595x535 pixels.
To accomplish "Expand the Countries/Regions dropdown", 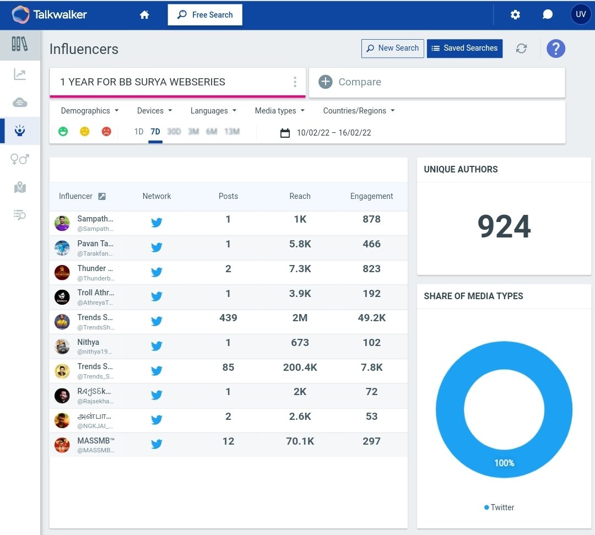I will pyautogui.click(x=359, y=111).
